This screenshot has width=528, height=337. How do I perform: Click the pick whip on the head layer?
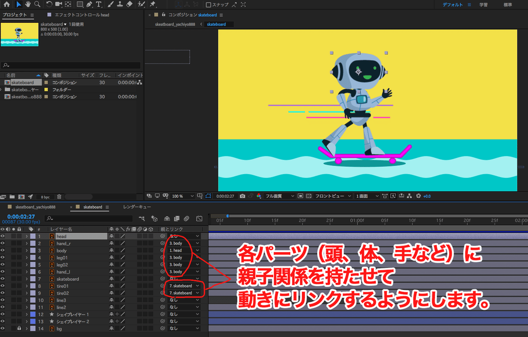(163, 236)
